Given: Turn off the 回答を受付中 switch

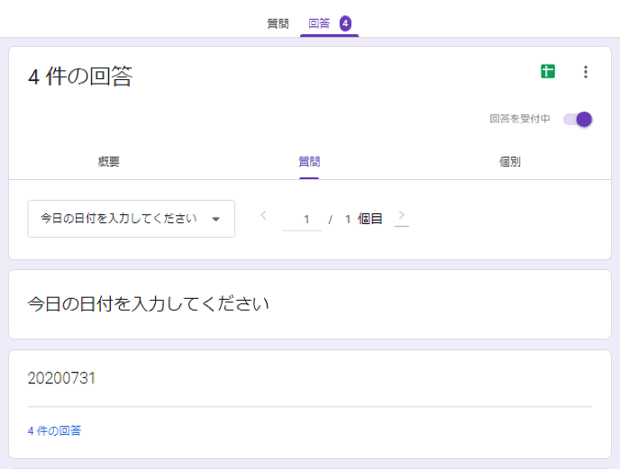Looking at the screenshot, I should coord(578,119).
